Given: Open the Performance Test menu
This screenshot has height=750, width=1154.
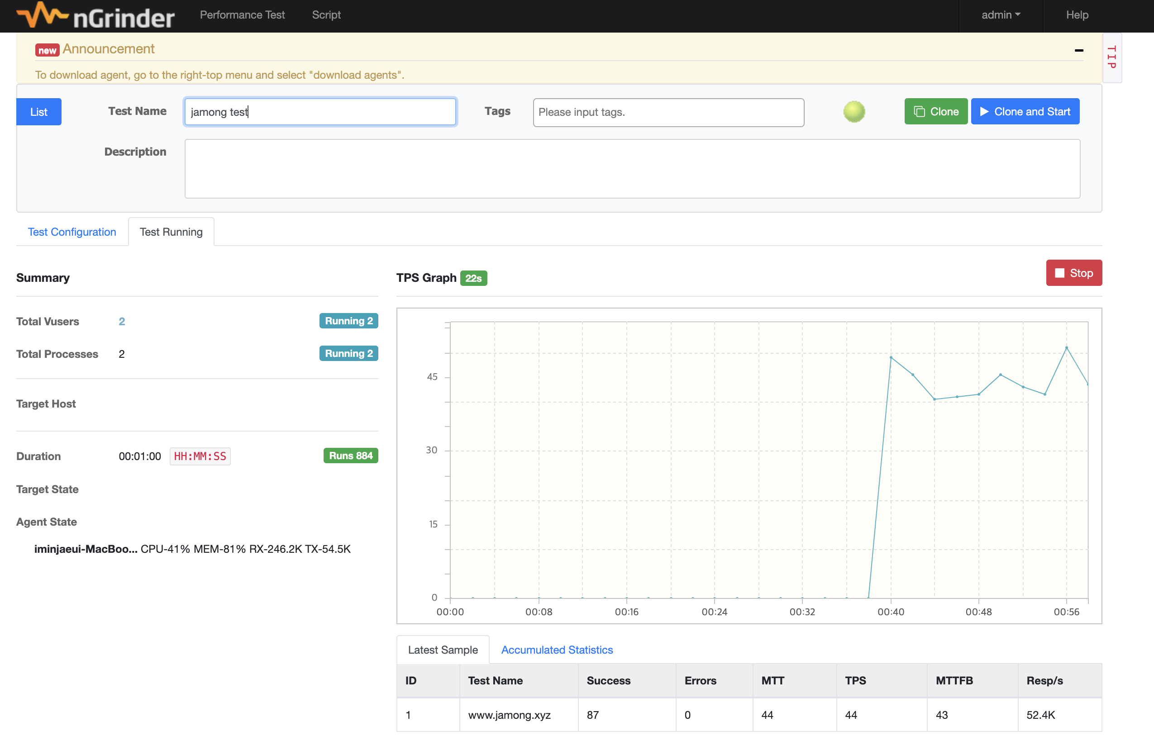Looking at the screenshot, I should coord(242,15).
